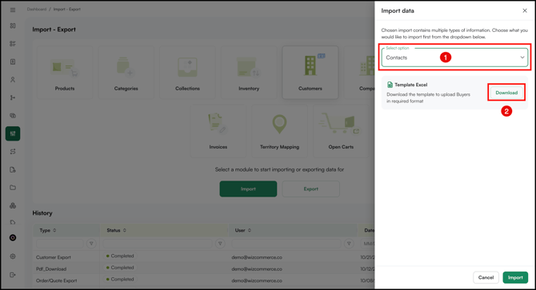Select the Customers module card

pyautogui.click(x=310, y=73)
